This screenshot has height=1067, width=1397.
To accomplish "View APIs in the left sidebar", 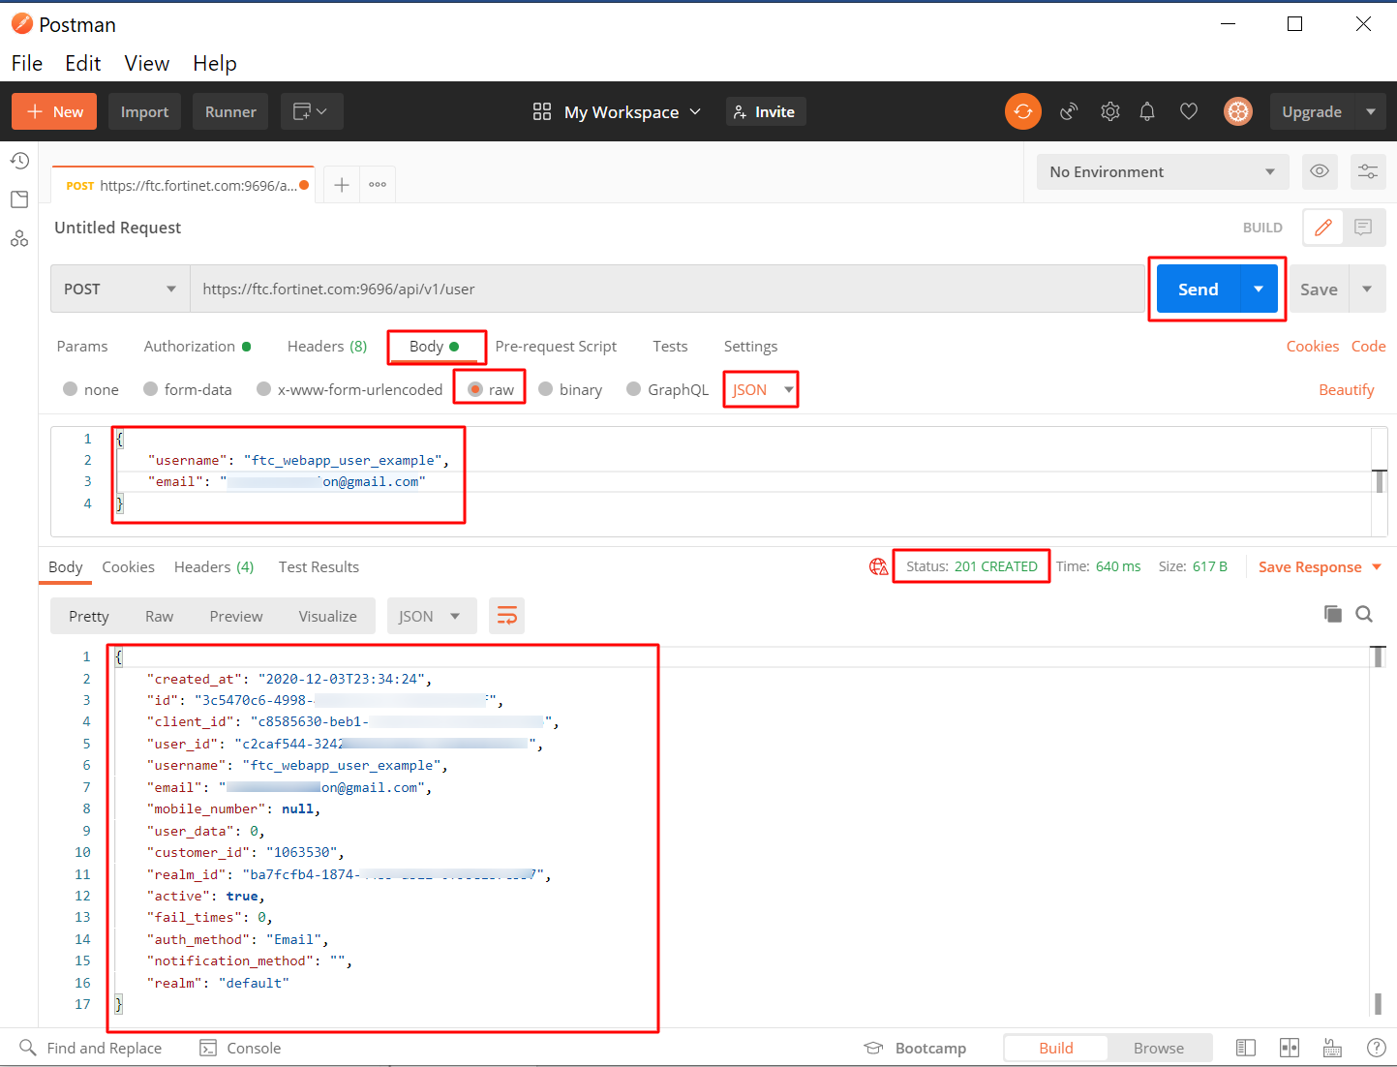I will point(19,238).
